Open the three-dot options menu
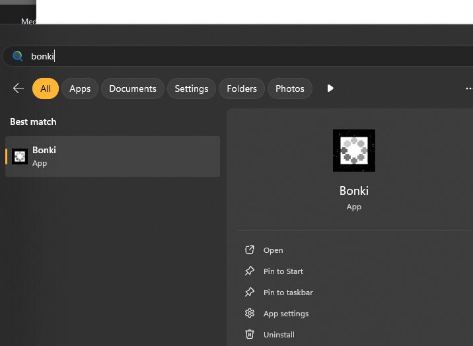The image size is (473, 346). (x=469, y=88)
